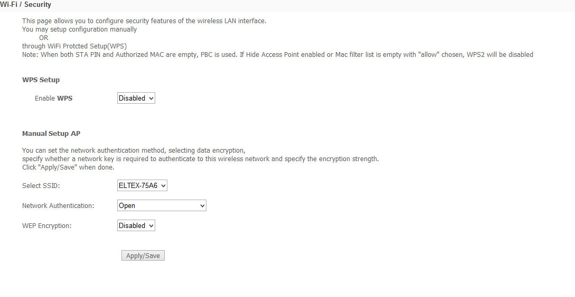Click the 'through WiFi Protcted Setup(WPS)' line
575x297 pixels.
click(x=74, y=46)
